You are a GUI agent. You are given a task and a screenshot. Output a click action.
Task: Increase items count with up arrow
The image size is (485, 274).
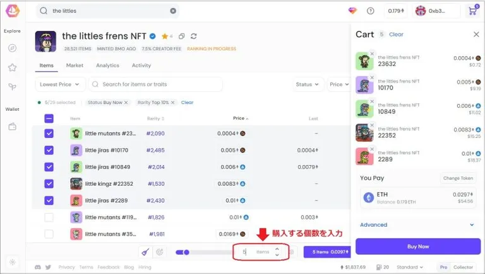point(277,249)
